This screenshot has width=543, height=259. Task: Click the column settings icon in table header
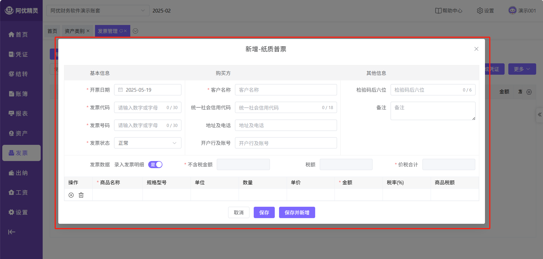(529, 92)
